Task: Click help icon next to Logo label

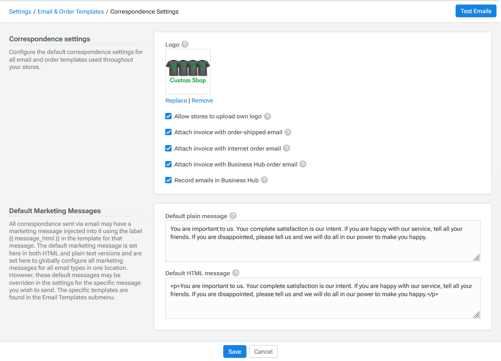Action: [x=185, y=44]
